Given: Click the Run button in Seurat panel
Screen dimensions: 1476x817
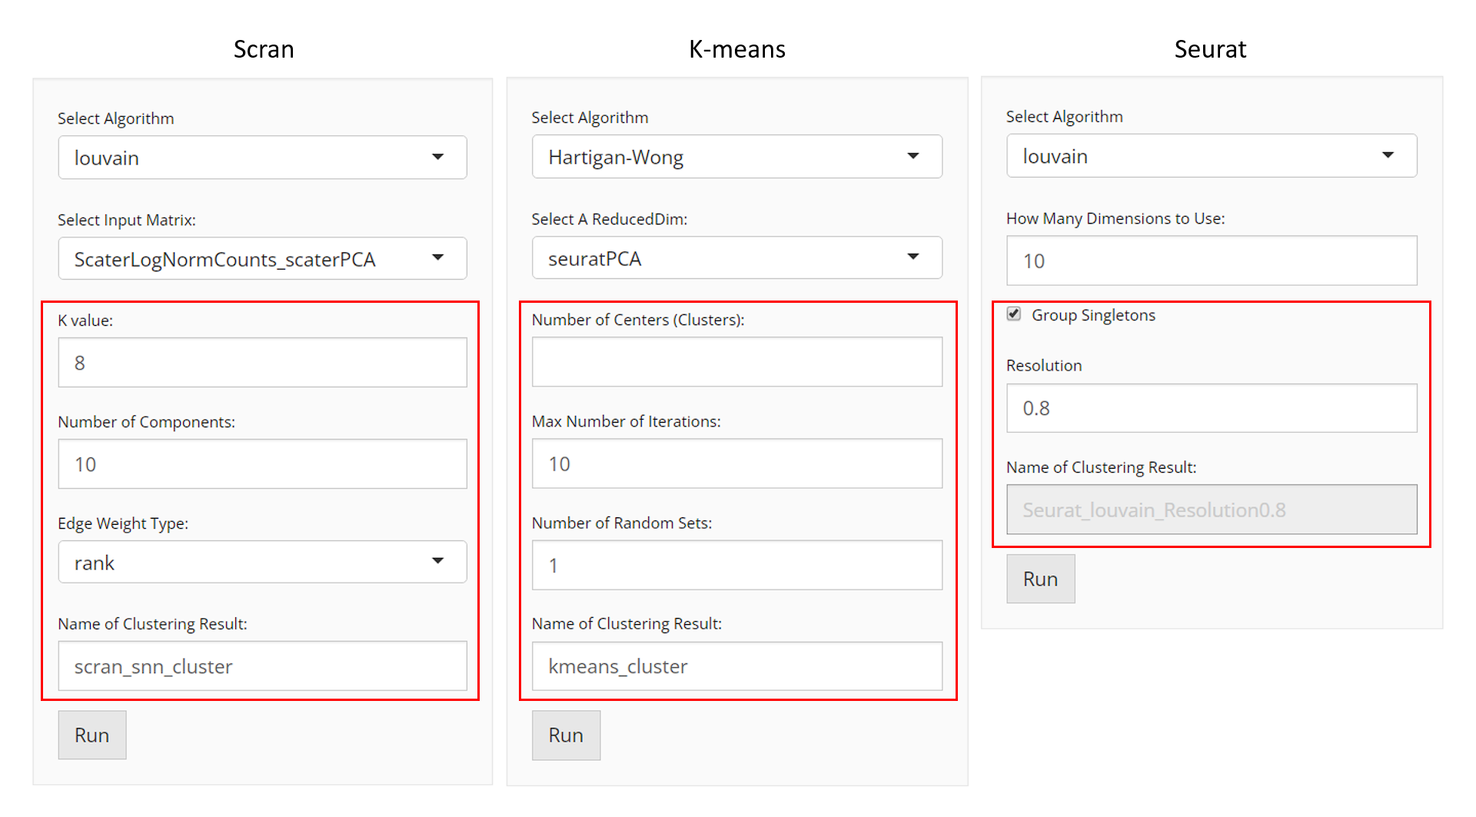Looking at the screenshot, I should pos(1040,579).
